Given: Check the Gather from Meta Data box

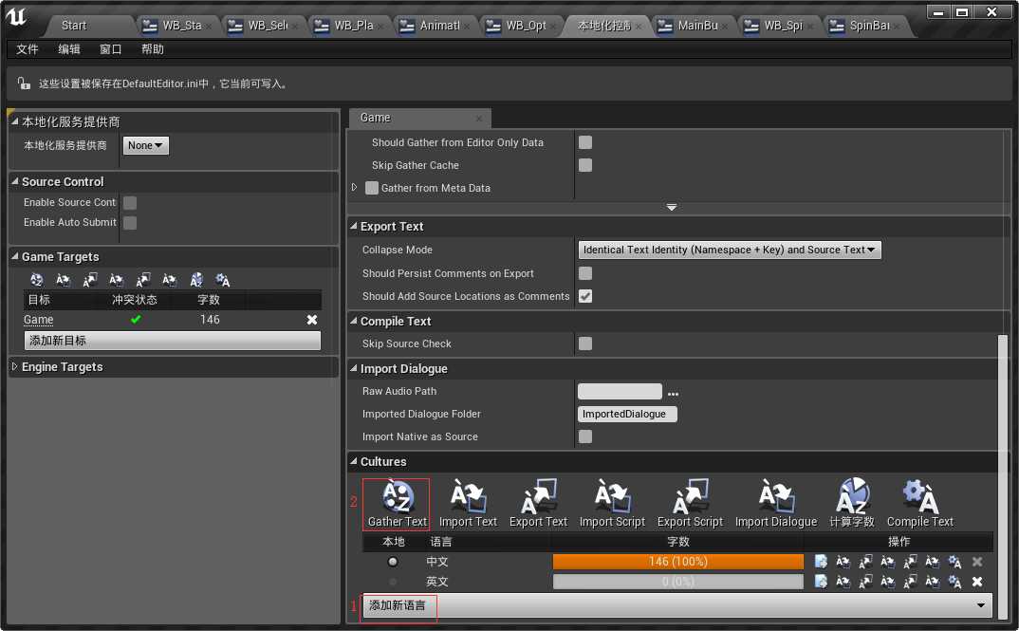Looking at the screenshot, I should tap(372, 188).
